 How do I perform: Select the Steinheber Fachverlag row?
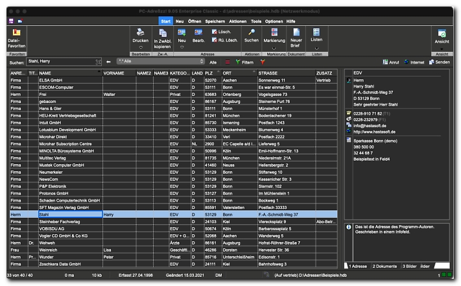click(174, 222)
